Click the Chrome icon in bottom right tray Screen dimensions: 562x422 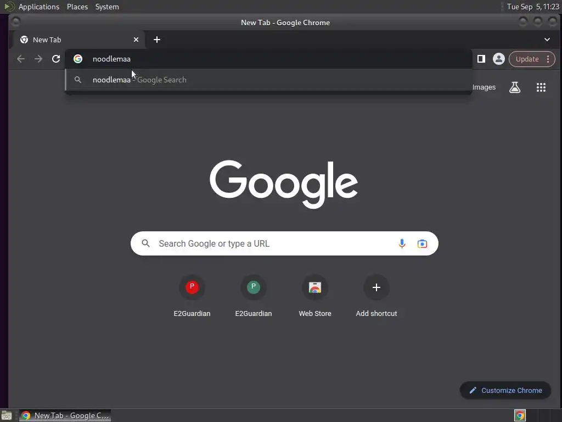coord(520,415)
